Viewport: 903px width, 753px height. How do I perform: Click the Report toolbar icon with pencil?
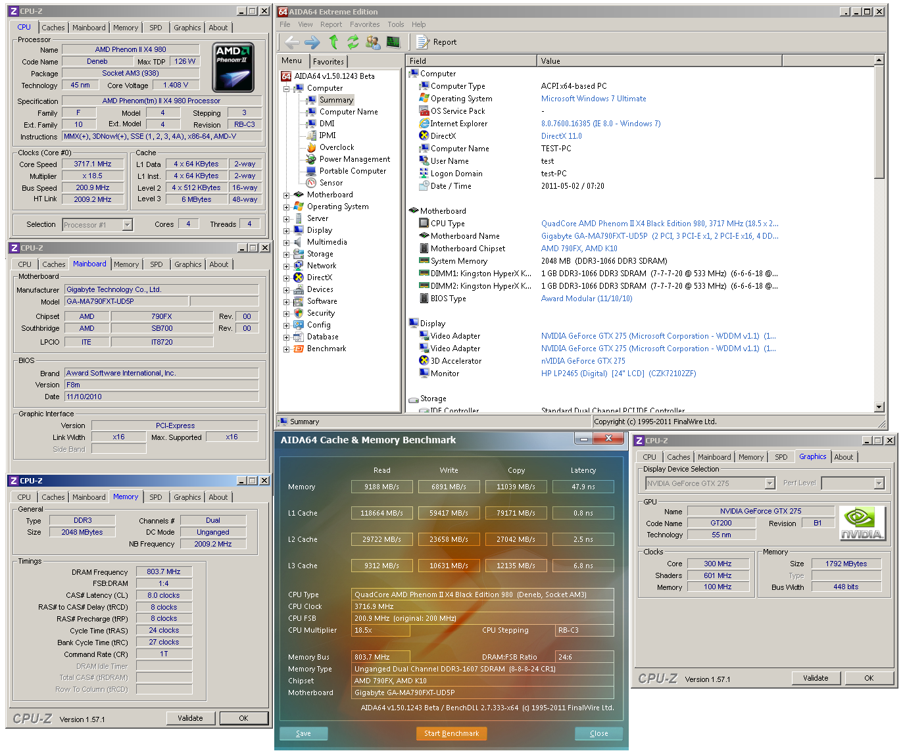[422, 42]
